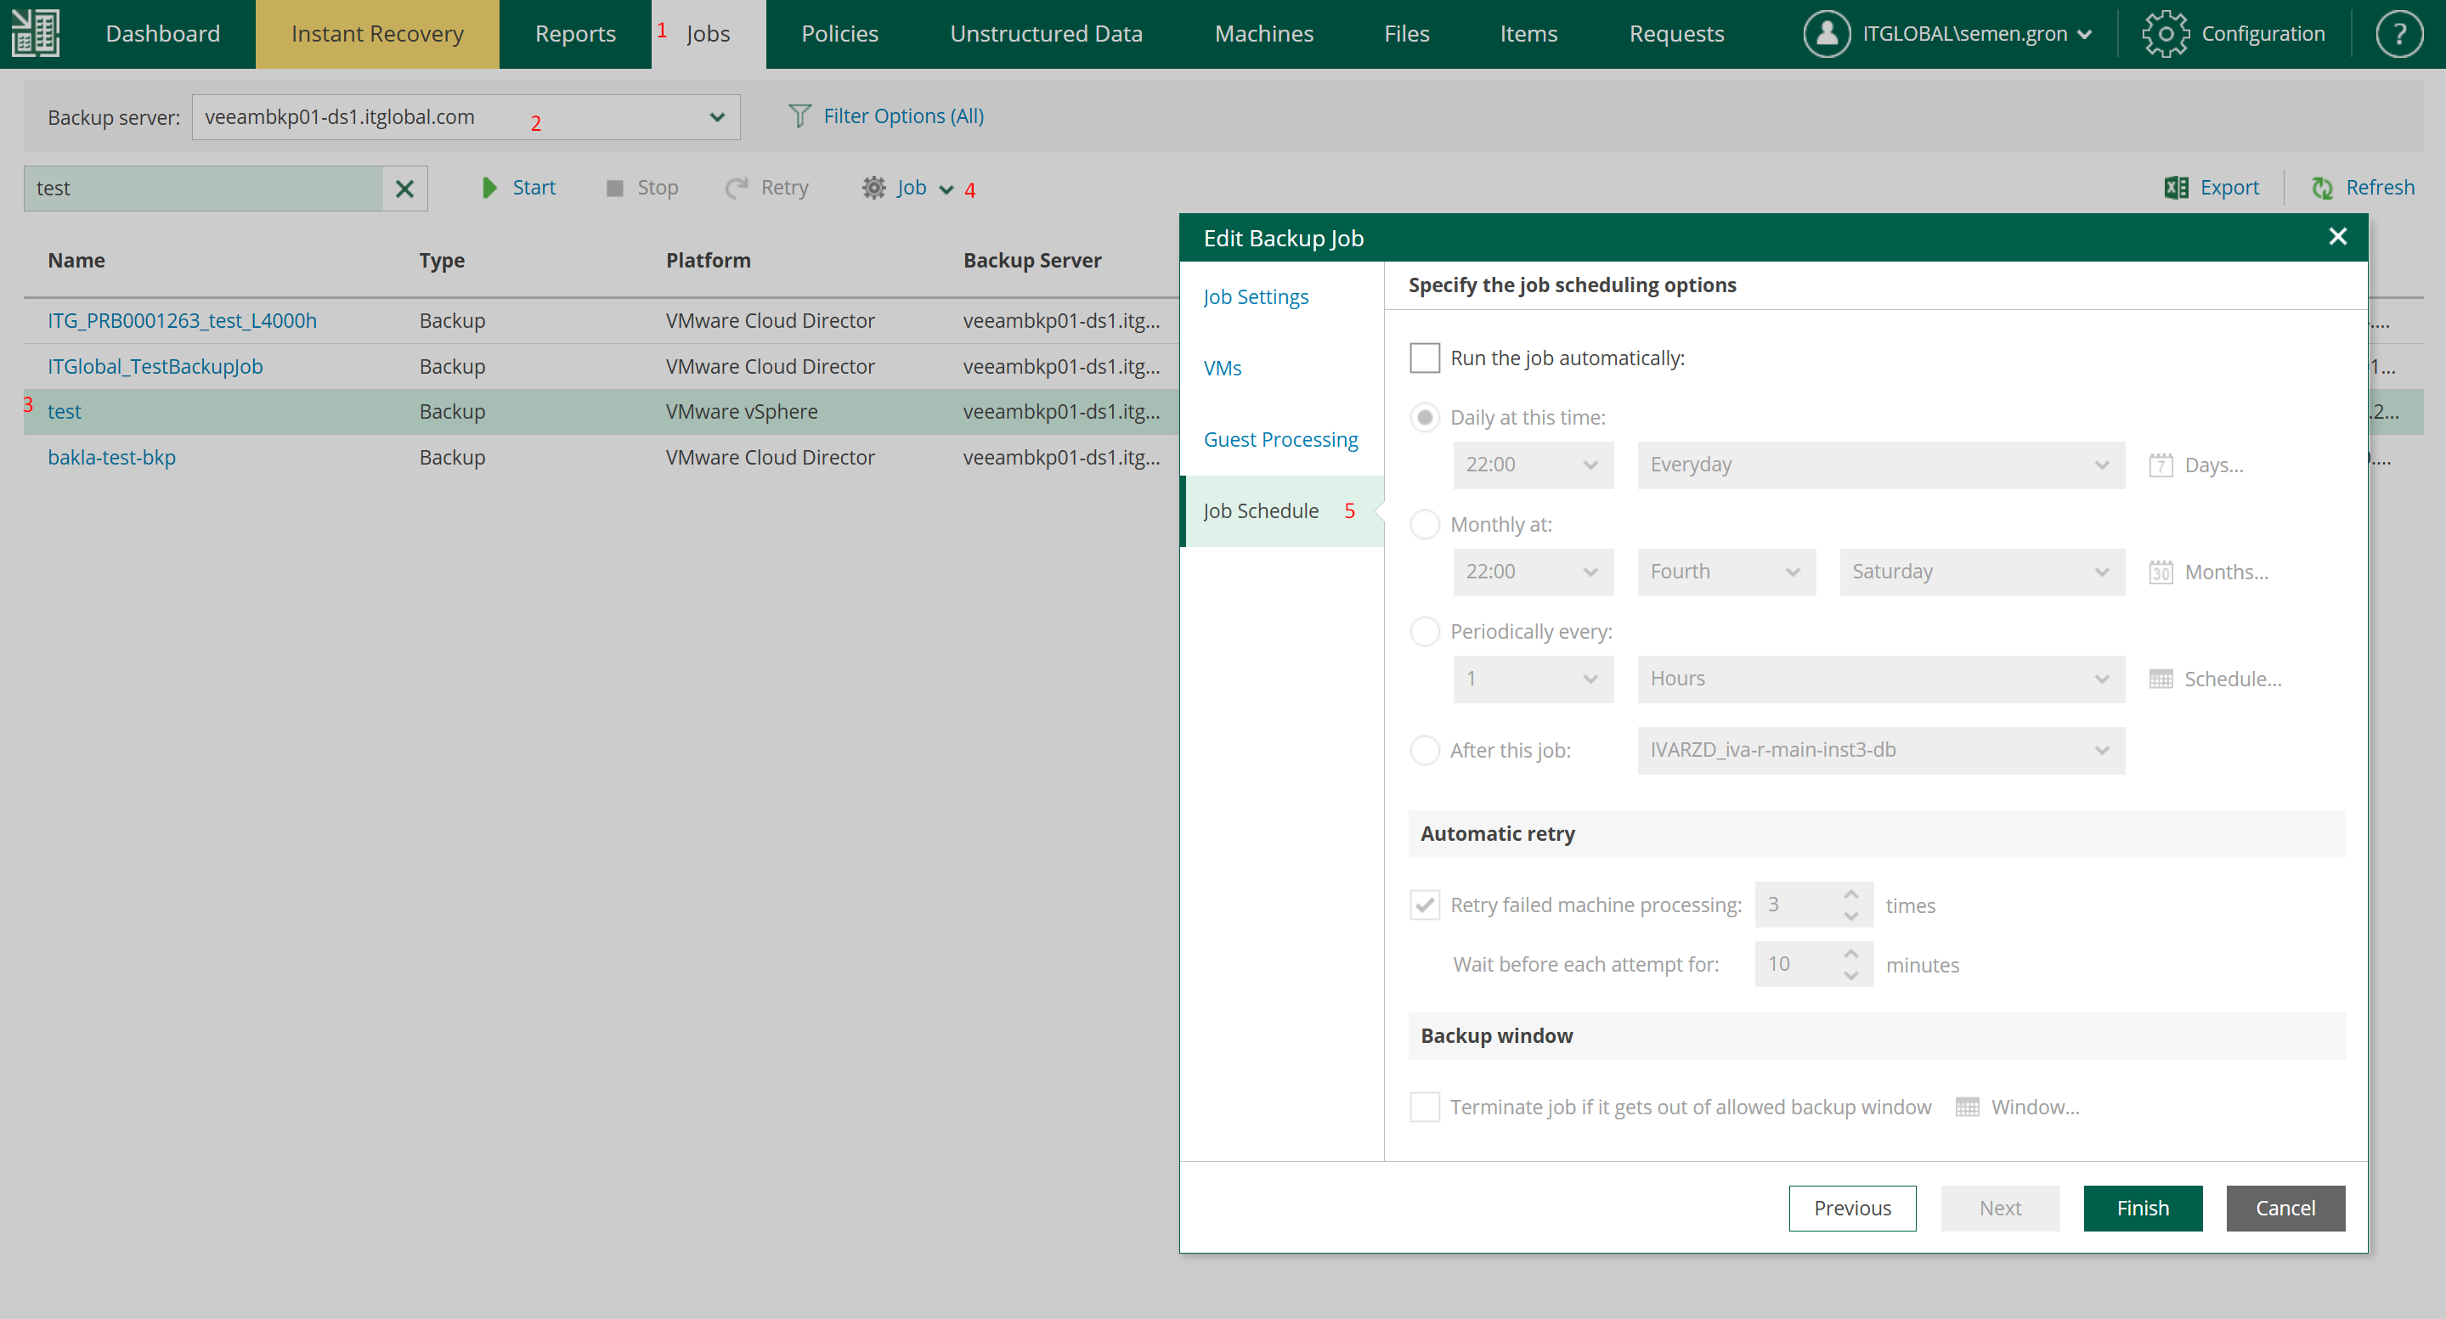This screenshot has height=1319, width=2446.
Task: Click the green Start play icon
Action: point(489,188)
